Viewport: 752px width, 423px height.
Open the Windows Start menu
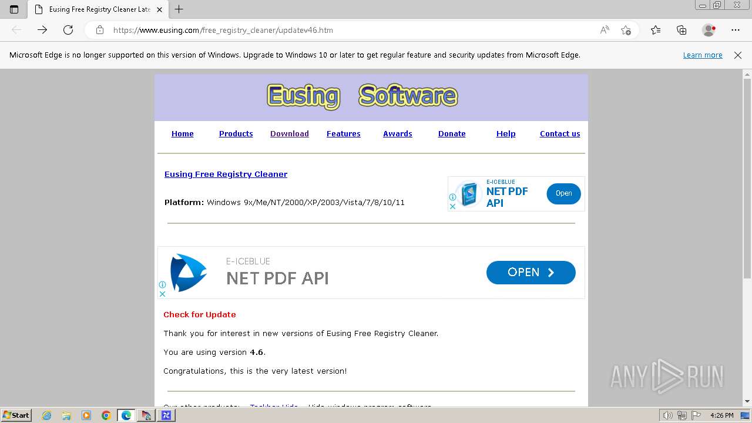[x=16, y=415]
